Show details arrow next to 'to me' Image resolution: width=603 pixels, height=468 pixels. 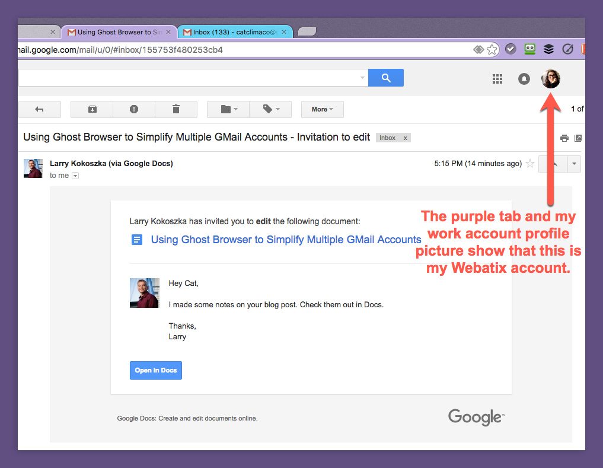(x=75, y=176)
